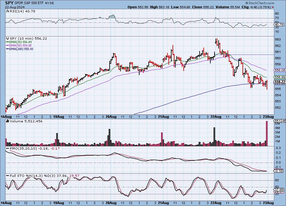The height and width of the screenshot is (206, 286).
Task: Click the 10 RSI axis label
Action: pos(277,32)
